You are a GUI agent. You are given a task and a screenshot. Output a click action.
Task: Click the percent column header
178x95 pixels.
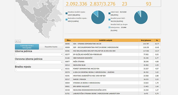(x=157, y=40)
